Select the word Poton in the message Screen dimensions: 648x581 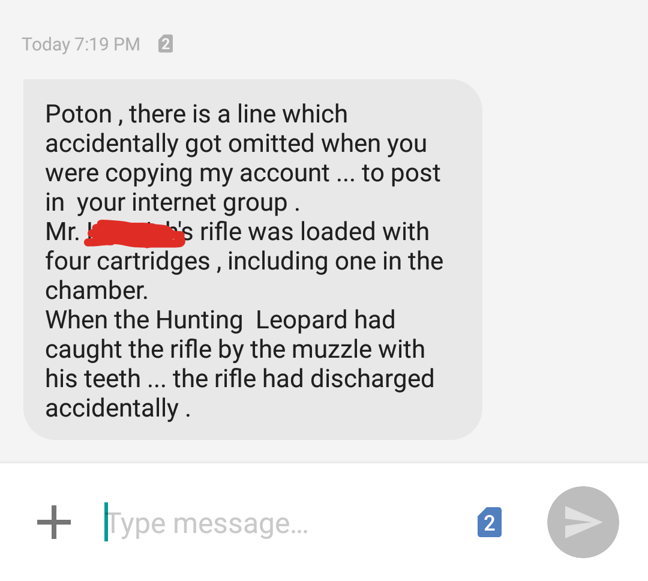[x=79, y=113]
